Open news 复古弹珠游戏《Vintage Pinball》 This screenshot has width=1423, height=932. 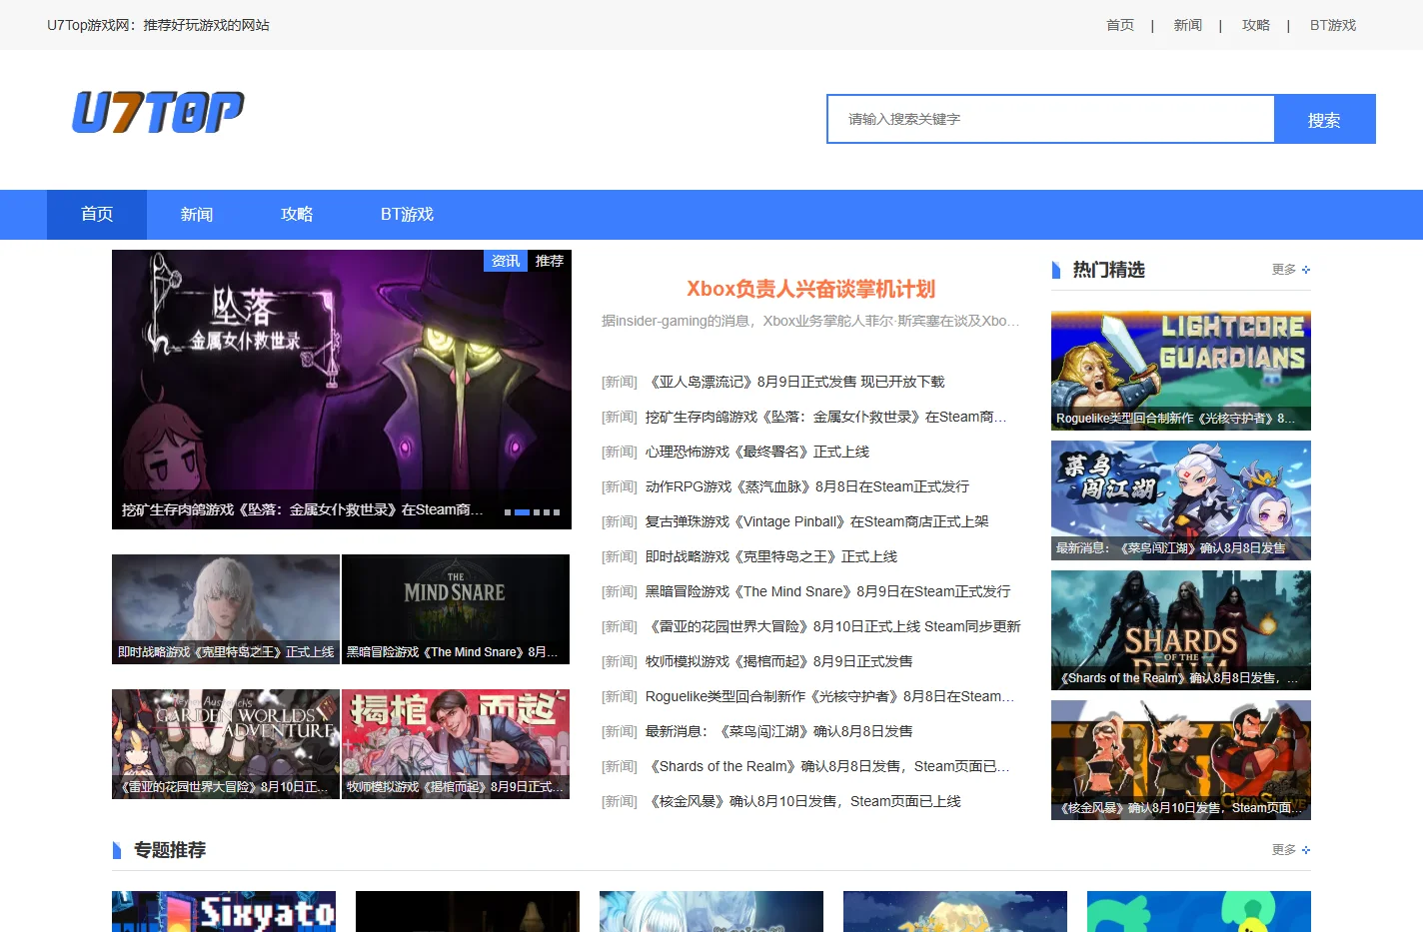[817, 521]
